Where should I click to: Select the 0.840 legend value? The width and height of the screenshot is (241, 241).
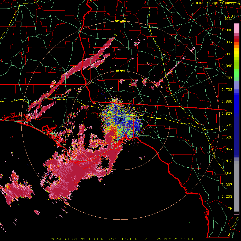(x=227, y=66)
